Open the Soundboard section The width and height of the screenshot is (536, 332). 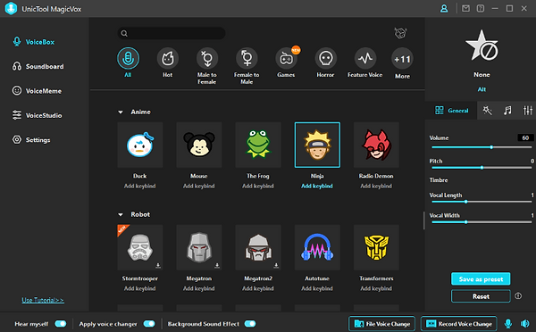(38, 66)
